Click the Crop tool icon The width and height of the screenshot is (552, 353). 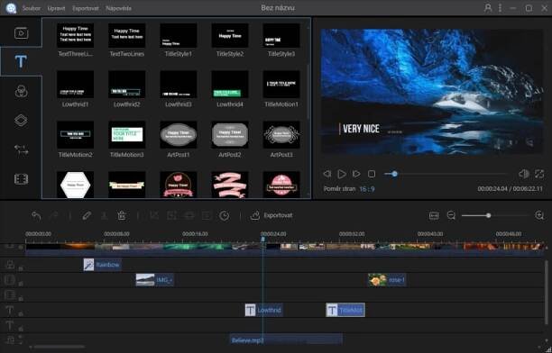[154, 215]
